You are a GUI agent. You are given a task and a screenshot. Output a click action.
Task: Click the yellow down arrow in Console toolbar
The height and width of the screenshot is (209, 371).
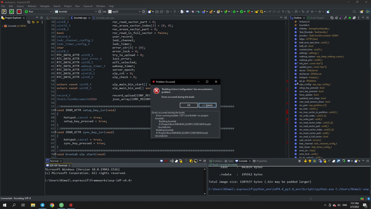point(305,161)
